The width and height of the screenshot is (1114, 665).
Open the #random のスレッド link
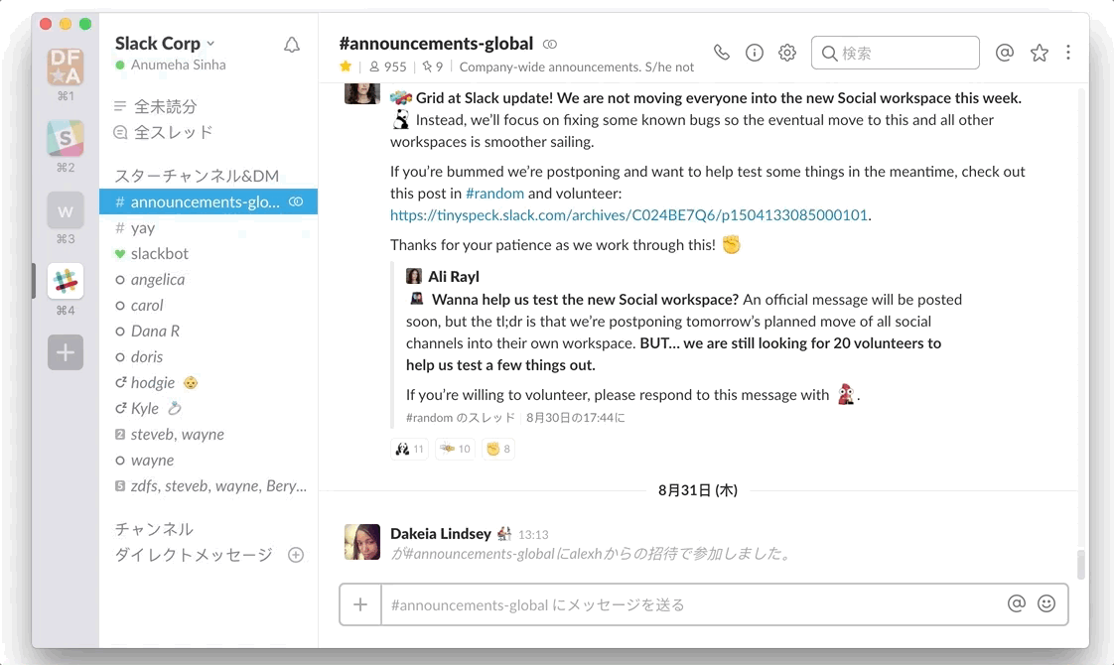tap(461, 418)
